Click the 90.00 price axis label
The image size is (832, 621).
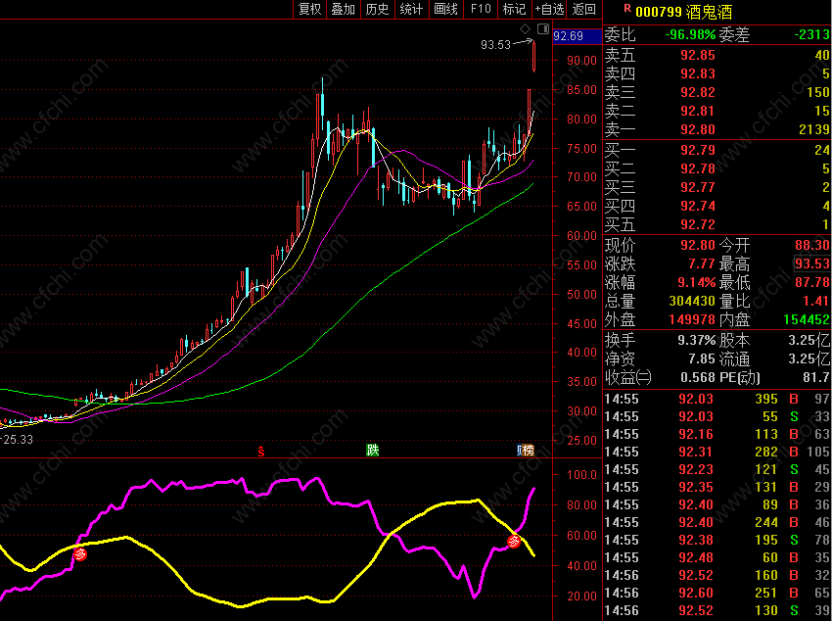(x=581, y=61)
